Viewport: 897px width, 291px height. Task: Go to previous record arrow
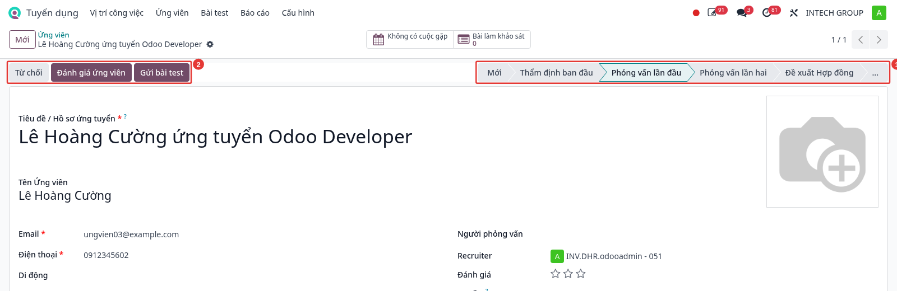pos(861,40)
